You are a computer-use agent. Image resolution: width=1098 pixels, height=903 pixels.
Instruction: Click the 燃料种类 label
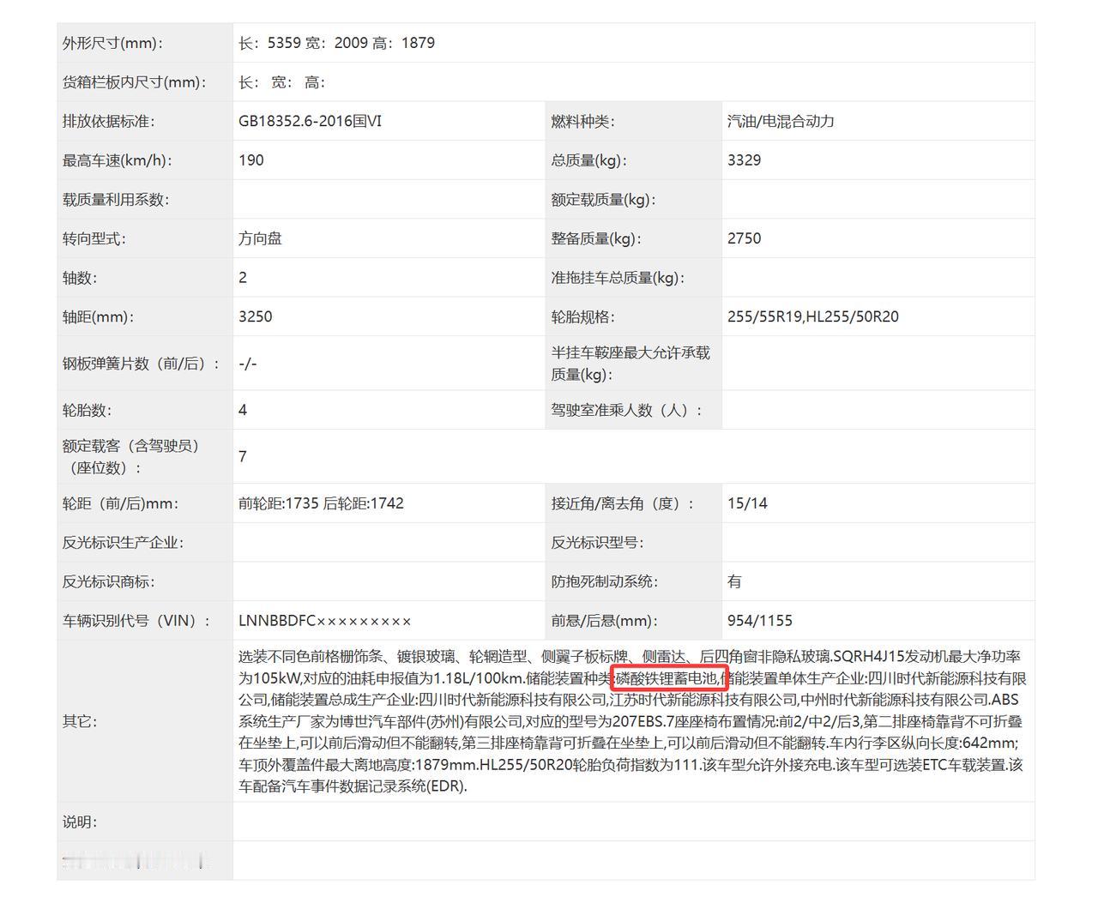tap(583, 122)
